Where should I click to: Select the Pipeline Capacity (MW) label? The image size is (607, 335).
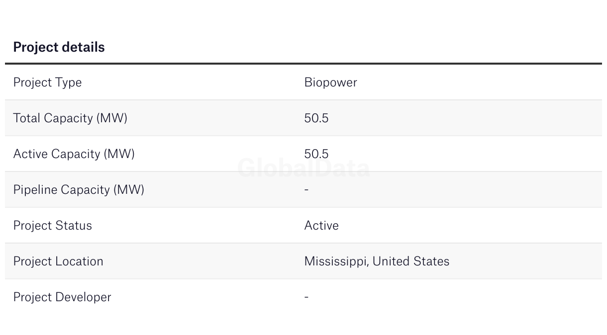click(x=79, y=190)
